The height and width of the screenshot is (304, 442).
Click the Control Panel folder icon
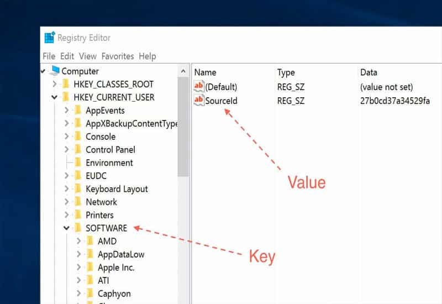[x=78, y=150]
